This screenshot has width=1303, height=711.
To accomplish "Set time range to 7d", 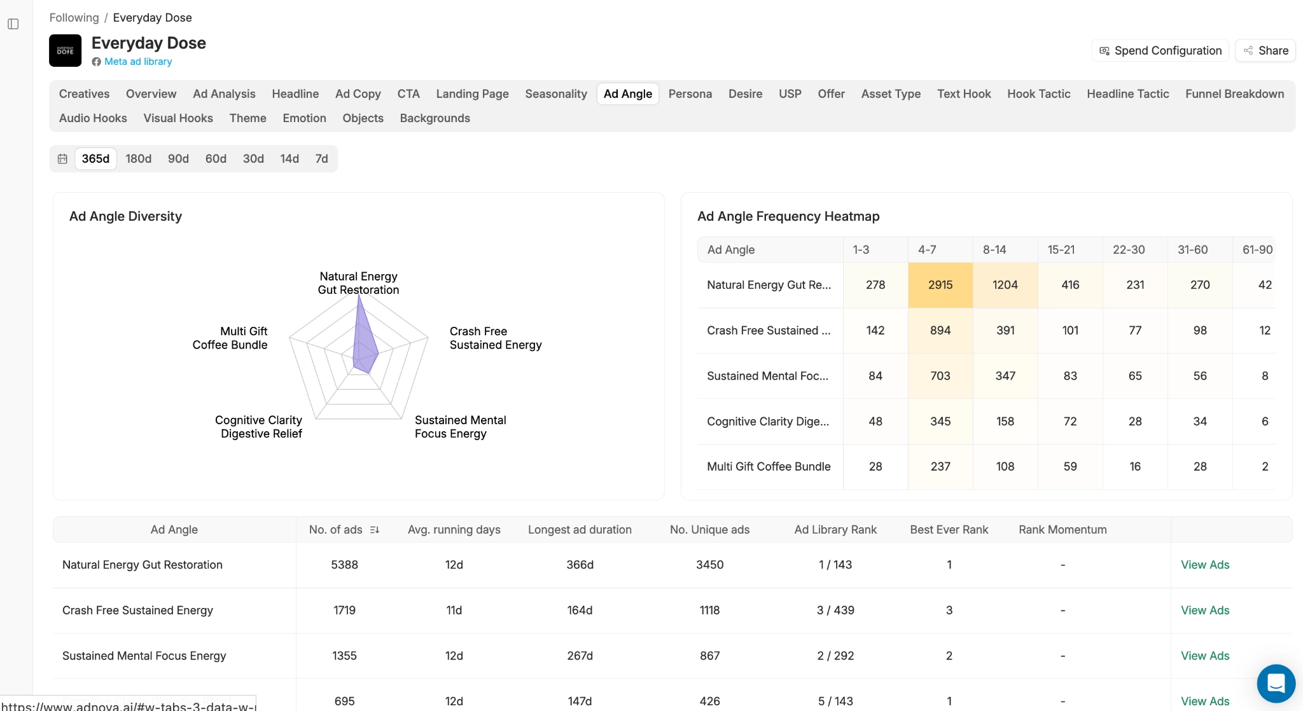I will click(x=322, y=159).
